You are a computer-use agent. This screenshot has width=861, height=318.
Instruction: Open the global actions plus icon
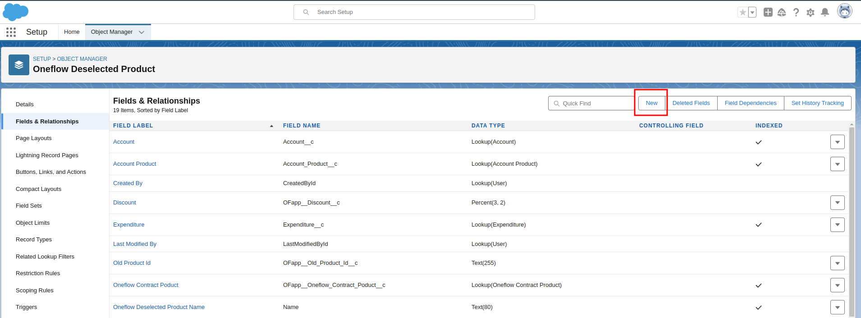pos(768,12)
